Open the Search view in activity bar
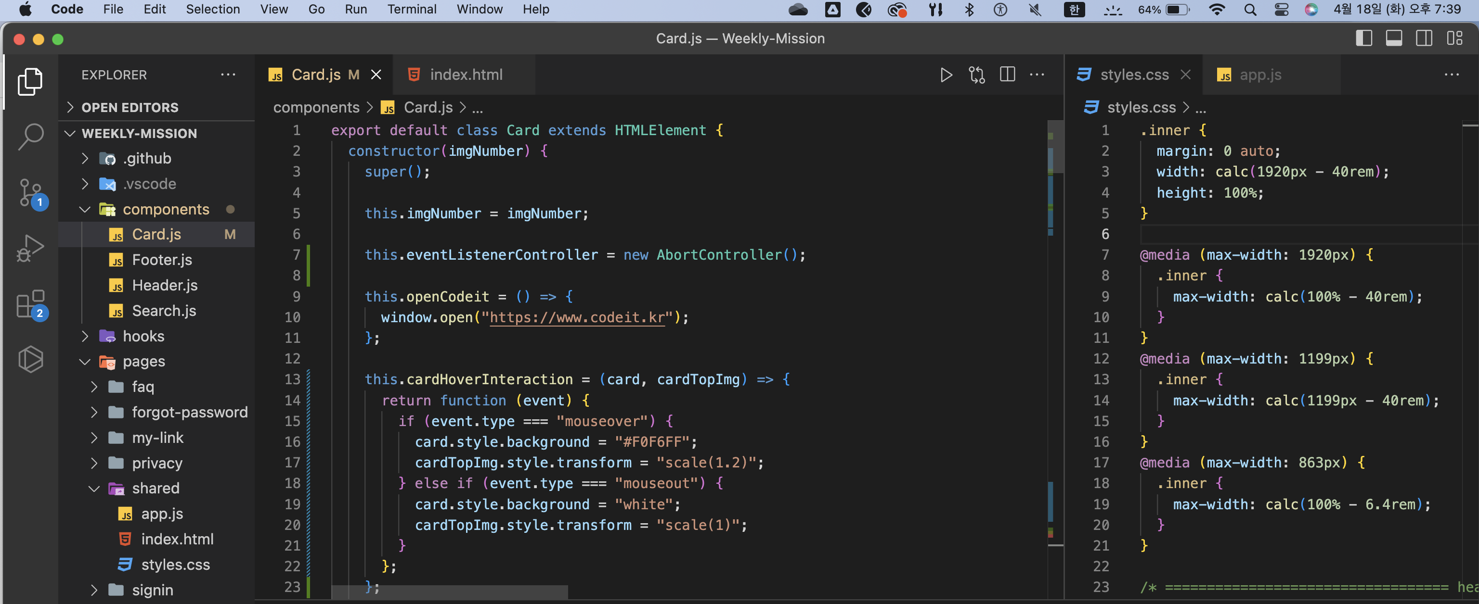The width and height of the screenshot is (1479, 604). [x=30, y=137]
